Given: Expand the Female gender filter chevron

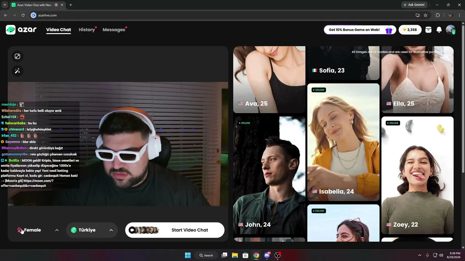Looking at the screenshot, I should click(x=57, y=230).
